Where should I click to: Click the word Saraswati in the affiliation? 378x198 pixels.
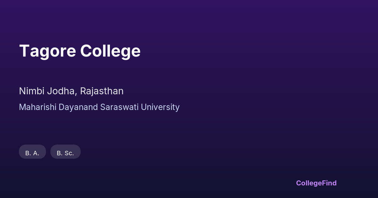[120, 107]
